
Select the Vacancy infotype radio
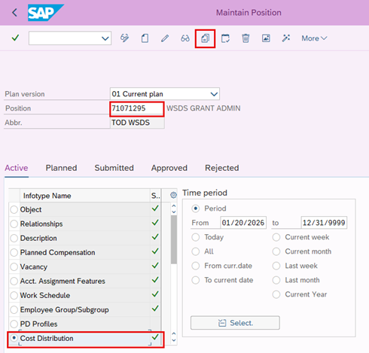click(x=14, y=266)
